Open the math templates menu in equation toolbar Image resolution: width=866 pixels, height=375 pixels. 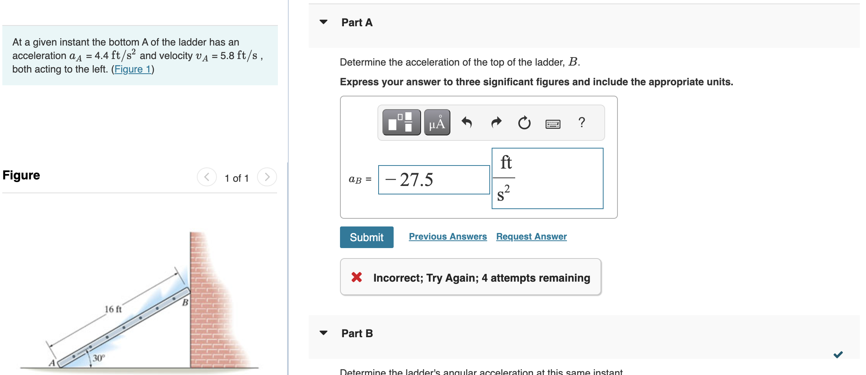pyautogui.click(x=401, y=123)
